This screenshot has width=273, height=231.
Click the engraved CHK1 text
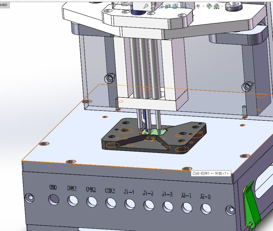point(72,188)
